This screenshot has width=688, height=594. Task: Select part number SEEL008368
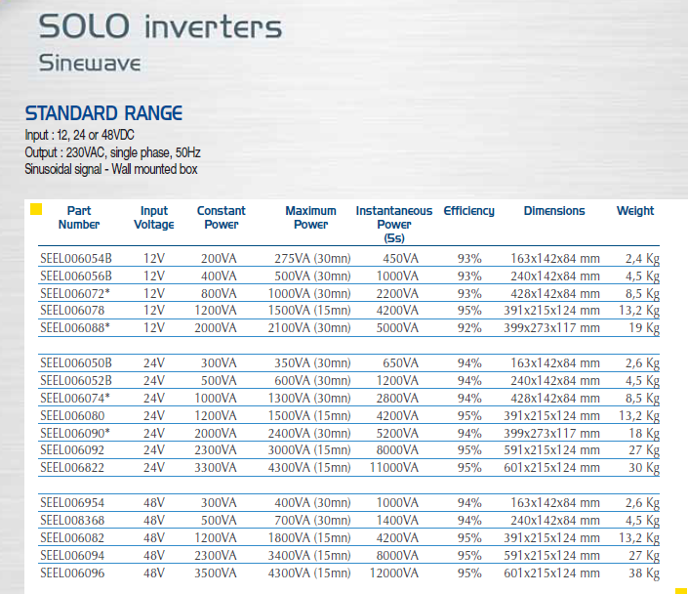point(72,520)
